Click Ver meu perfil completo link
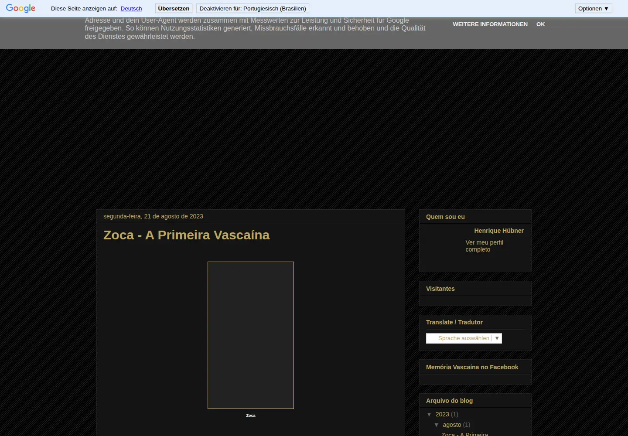This screenshot has width=628, height=436. [x=484, y=246]
